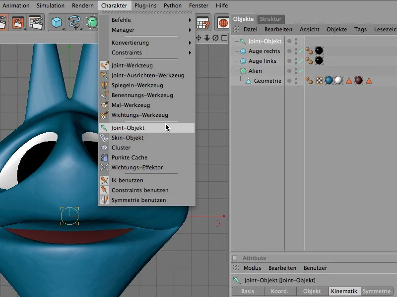The height and width of the screenshot is (297, 397).
Task: Click dark red material tag on Geometrie
Action: pos(358,81)
